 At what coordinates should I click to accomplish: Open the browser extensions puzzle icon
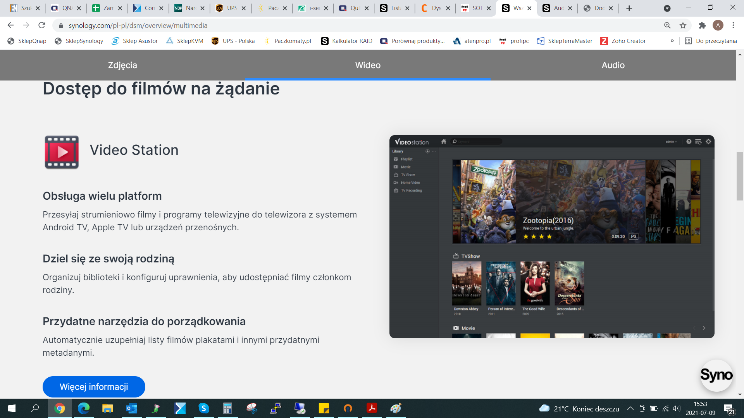(702, 25)
